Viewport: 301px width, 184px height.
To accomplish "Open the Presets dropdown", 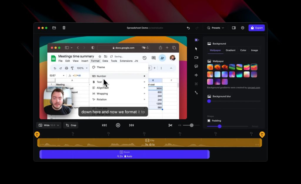I will point(215,28).
